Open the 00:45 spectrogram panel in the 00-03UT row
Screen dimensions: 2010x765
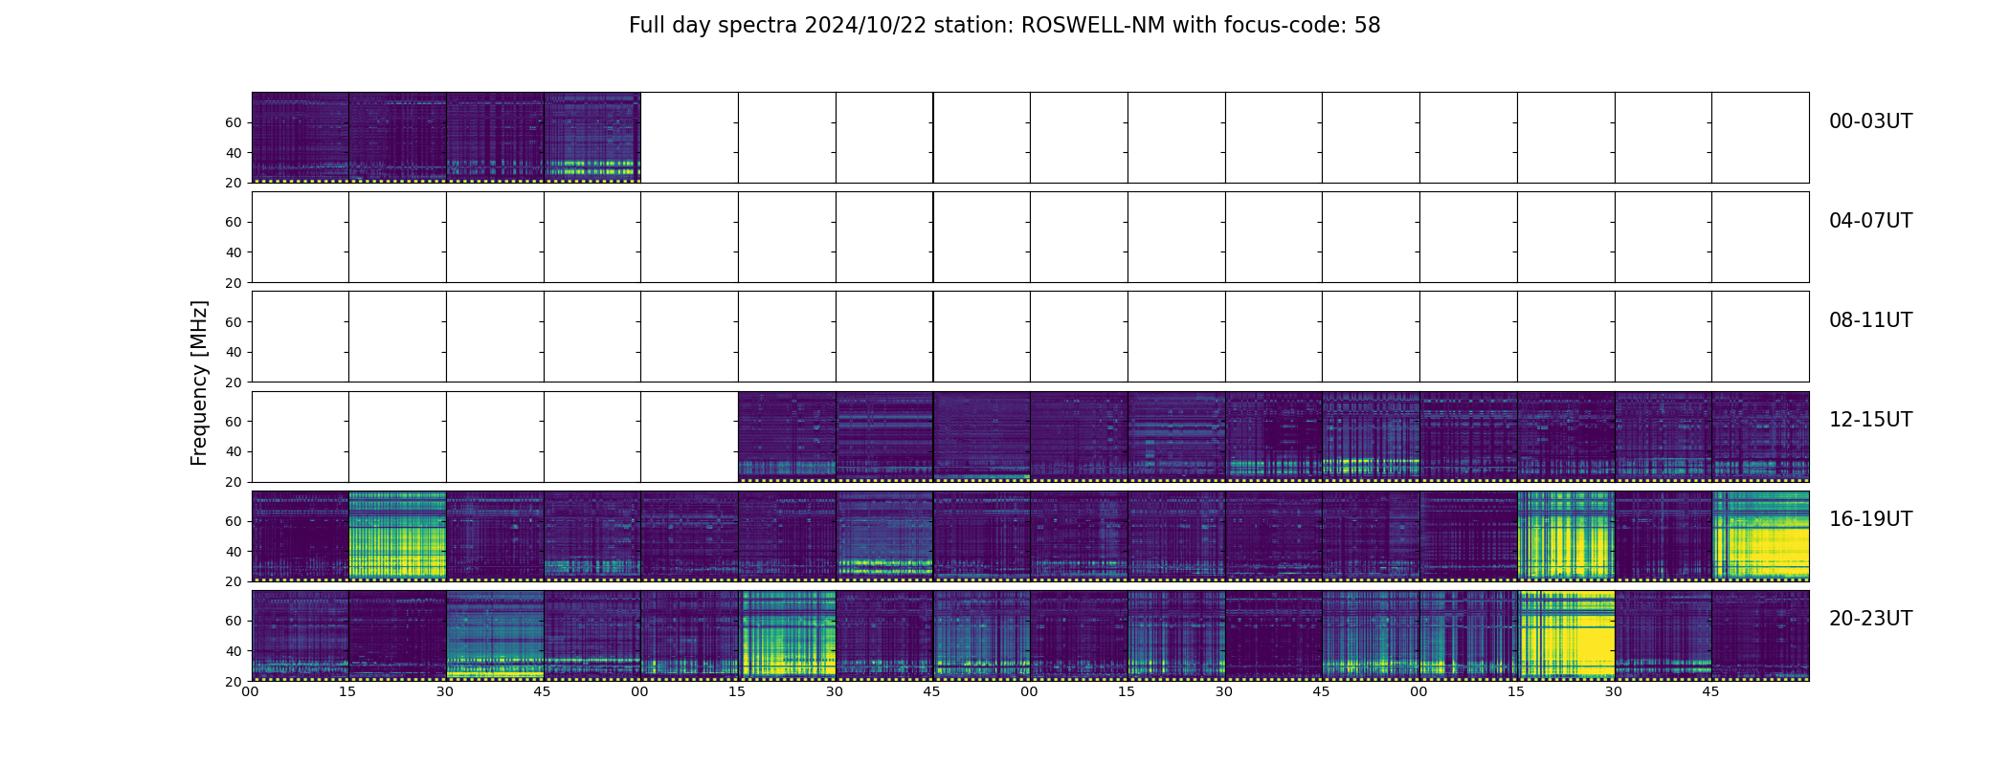click(592, 138)
